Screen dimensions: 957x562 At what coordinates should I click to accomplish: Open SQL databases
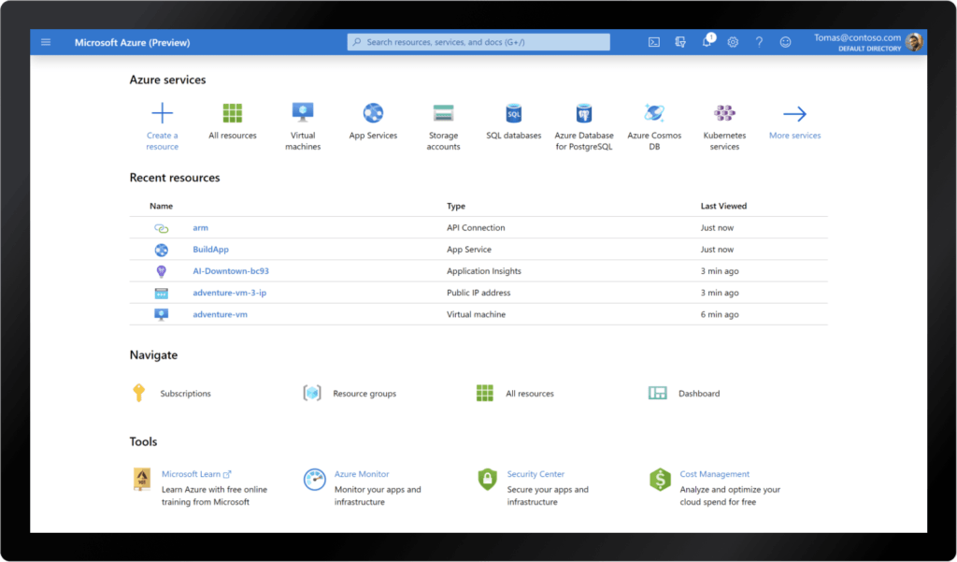(x=513, y=112)
